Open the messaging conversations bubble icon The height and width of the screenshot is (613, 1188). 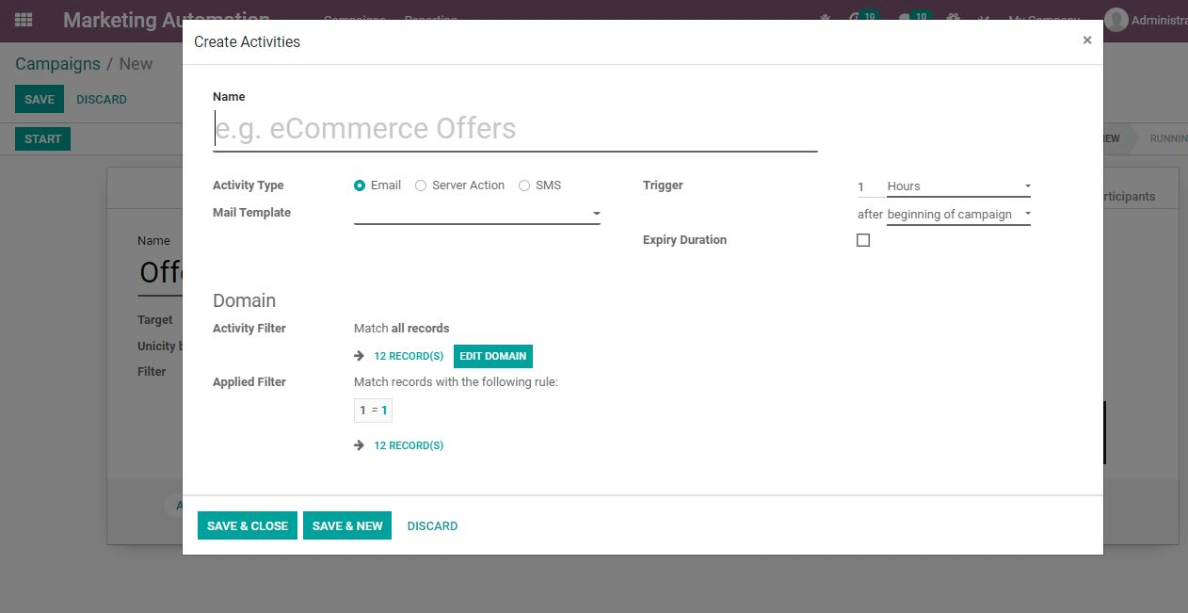tap(905, 17)
